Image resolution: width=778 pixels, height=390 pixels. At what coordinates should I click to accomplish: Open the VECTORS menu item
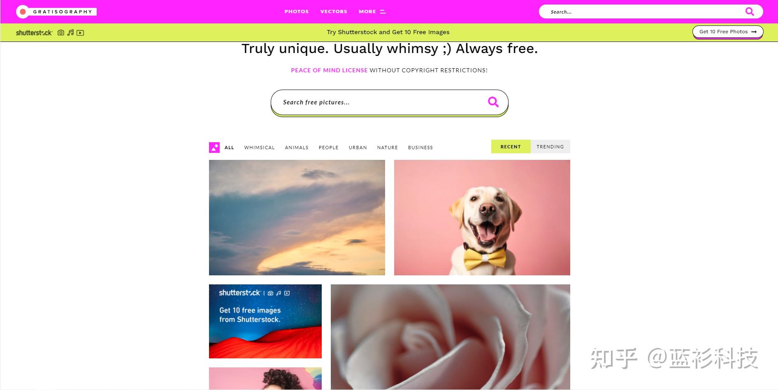click(x=334, y=12)
